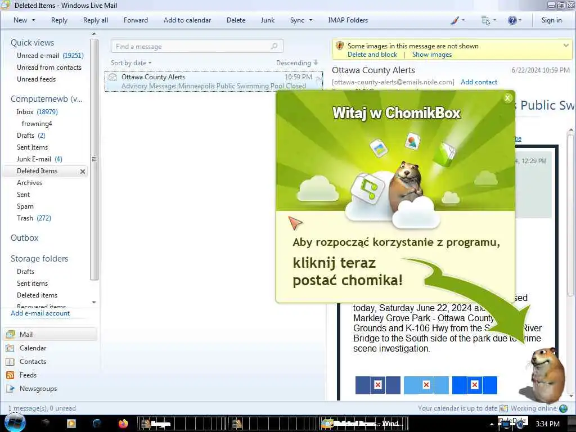The image size is (576, 432).
Task: Click the Newsgroups shortcut icon
Action: [10, 389]
